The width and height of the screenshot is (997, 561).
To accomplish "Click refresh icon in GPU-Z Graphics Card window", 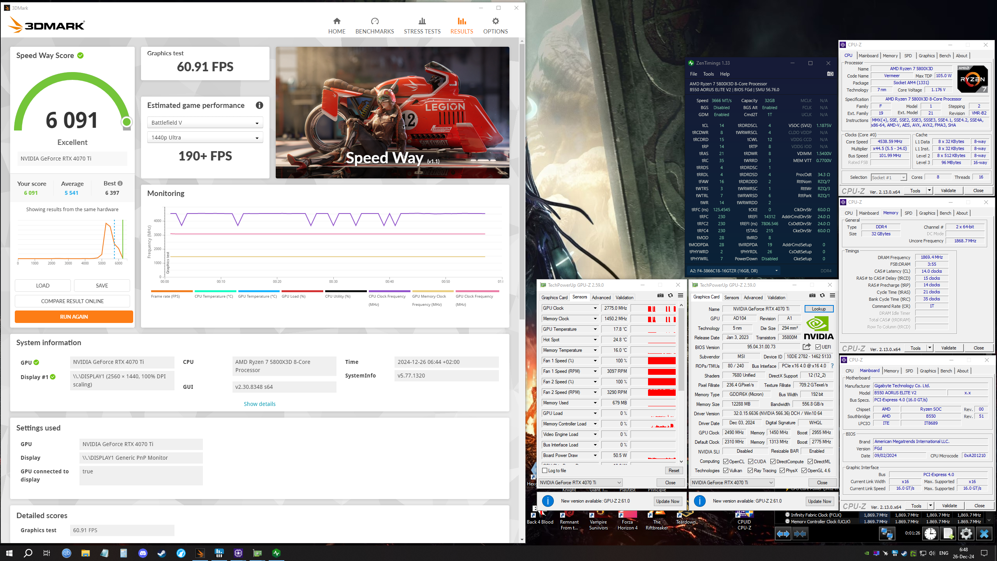I will tap(822, 296).
